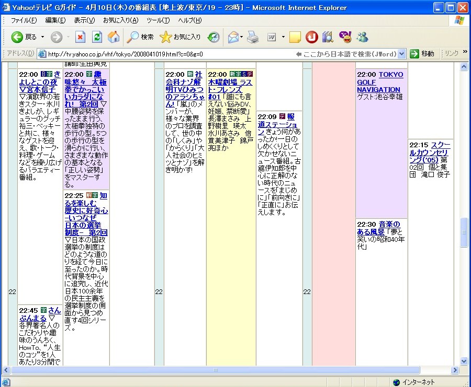This screenshot has width=471, height=387.
Task: Click the Windows flag logo throbber
Action: click(x=459, y=20)
